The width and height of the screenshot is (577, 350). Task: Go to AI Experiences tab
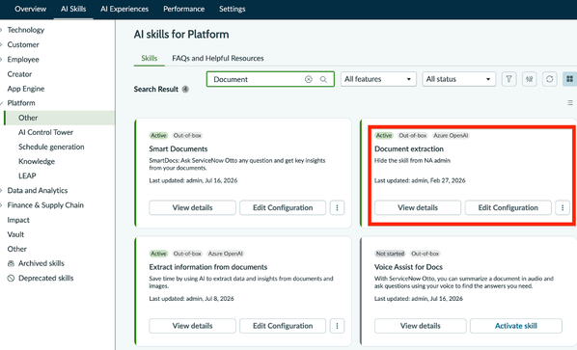(x=124, y=9)
